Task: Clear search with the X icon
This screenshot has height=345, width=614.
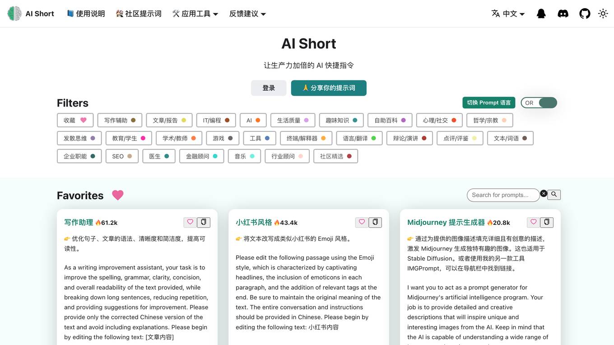Action: pos(544,193)
